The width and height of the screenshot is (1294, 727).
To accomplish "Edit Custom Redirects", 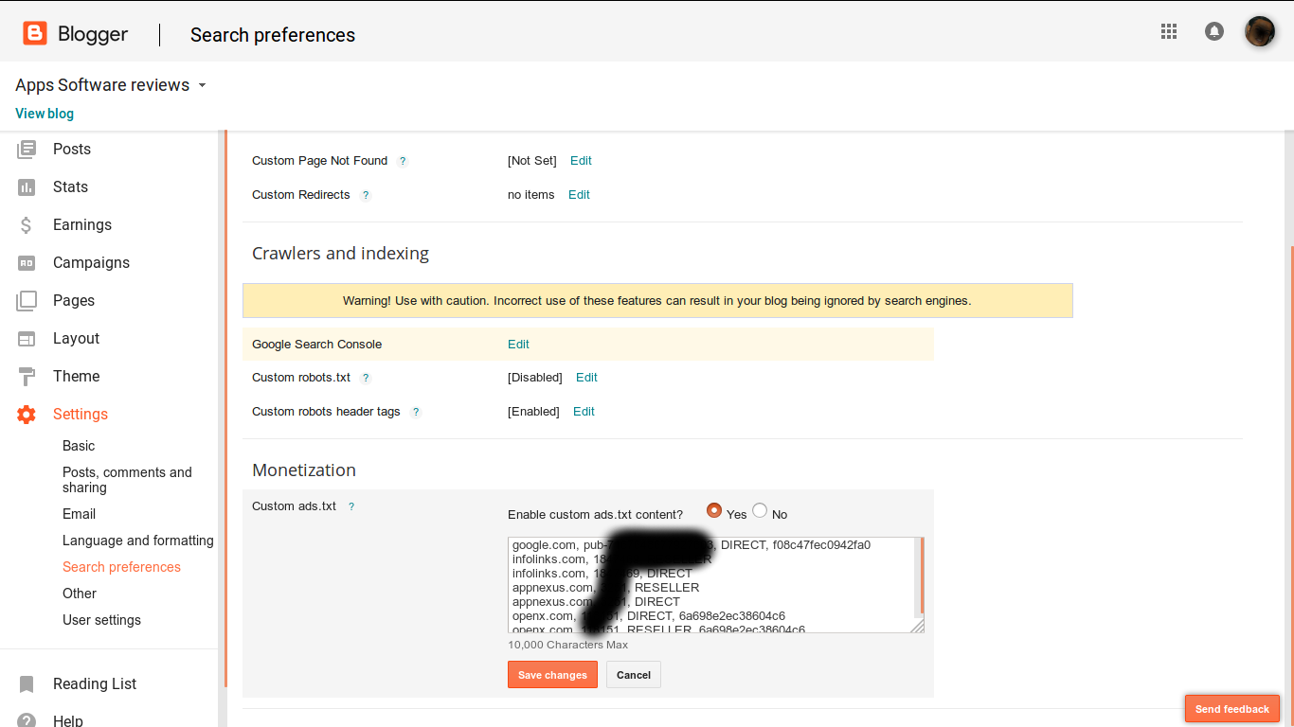I will [579, 195].
